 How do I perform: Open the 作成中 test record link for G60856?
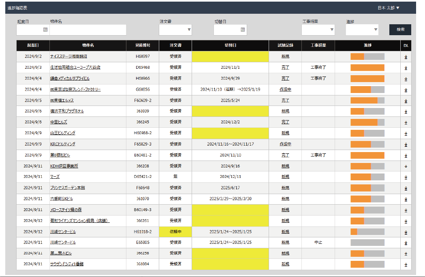click(x=285, y=89)
